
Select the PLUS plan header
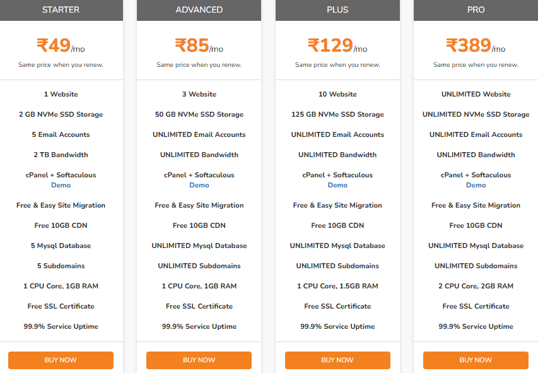pyautogui.click(x=337, y=10)
